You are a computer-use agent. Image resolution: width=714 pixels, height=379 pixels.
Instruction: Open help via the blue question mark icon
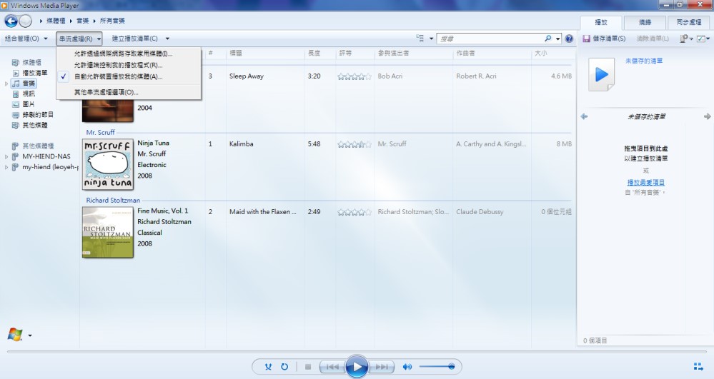point(569,39)
